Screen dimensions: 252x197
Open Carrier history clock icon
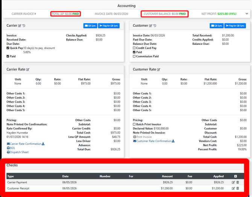(x=24, y=26)
